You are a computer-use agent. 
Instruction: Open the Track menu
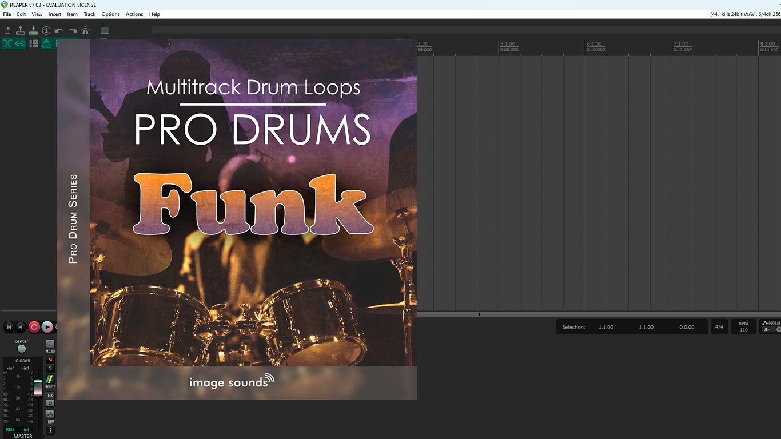pos(90,14)
